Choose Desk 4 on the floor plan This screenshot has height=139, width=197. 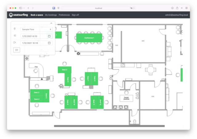point(37,99)
